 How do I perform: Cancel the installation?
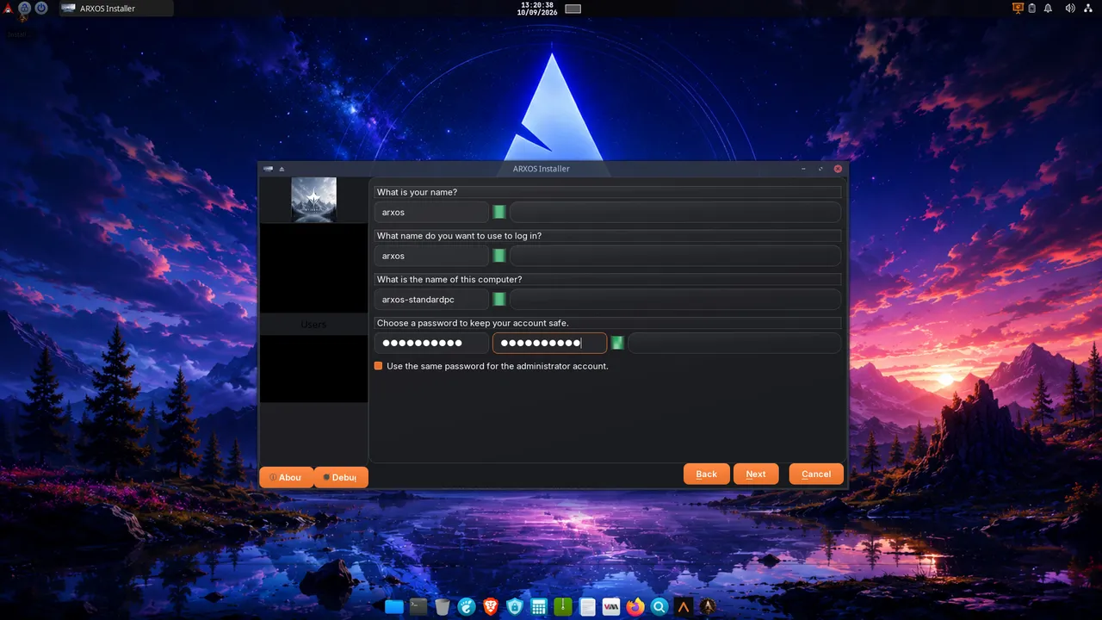pyautogui.click(x=816, y=474)
